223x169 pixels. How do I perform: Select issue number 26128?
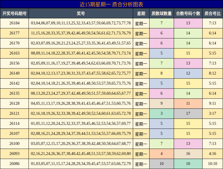14,104
